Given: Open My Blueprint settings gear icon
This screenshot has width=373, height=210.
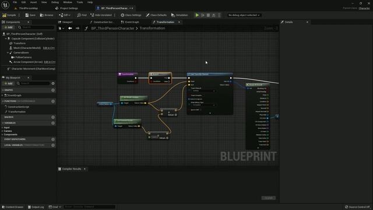Looking at the screenshot, I should tap(53, 83).
